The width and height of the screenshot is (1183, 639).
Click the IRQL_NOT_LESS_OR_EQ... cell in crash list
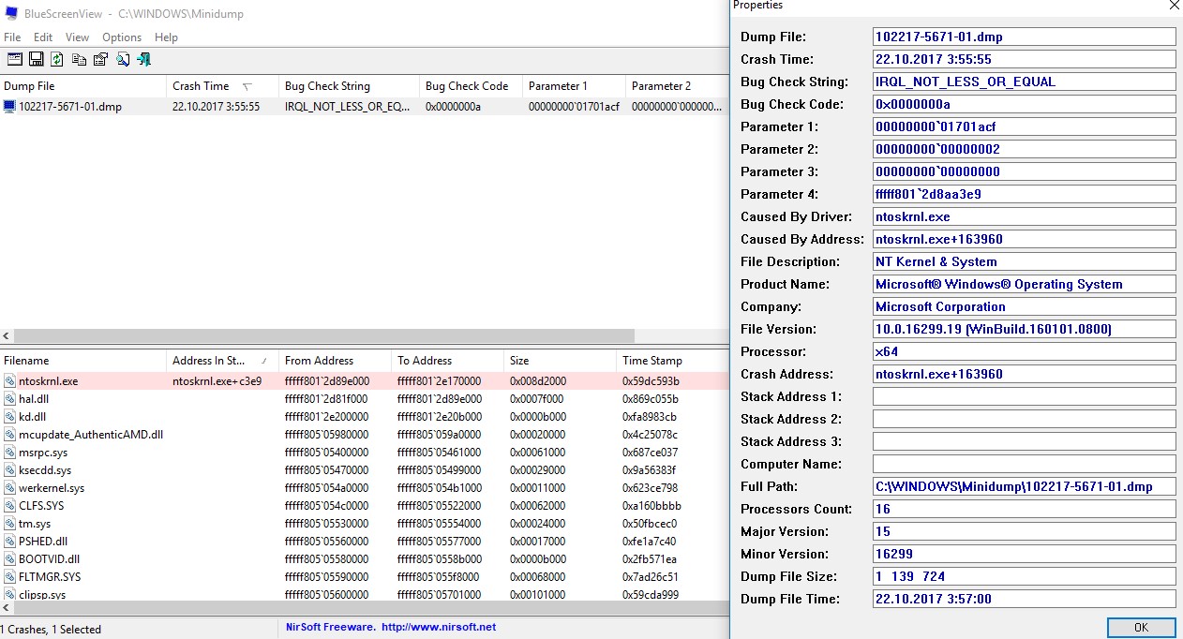pyautogui.click(x=348, y=107)
